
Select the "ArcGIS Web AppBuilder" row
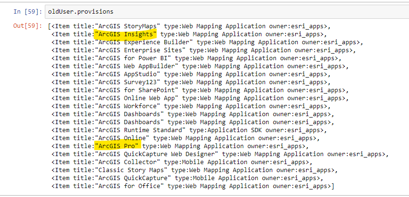[x=200, y=66]
